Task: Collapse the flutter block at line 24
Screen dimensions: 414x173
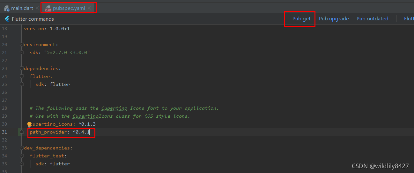Action: (x=21, y=76)
